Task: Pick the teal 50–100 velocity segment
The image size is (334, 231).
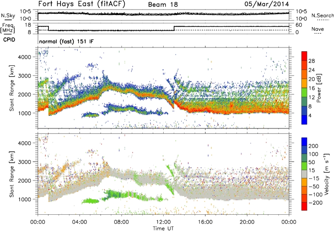Action: pos(304,158)
